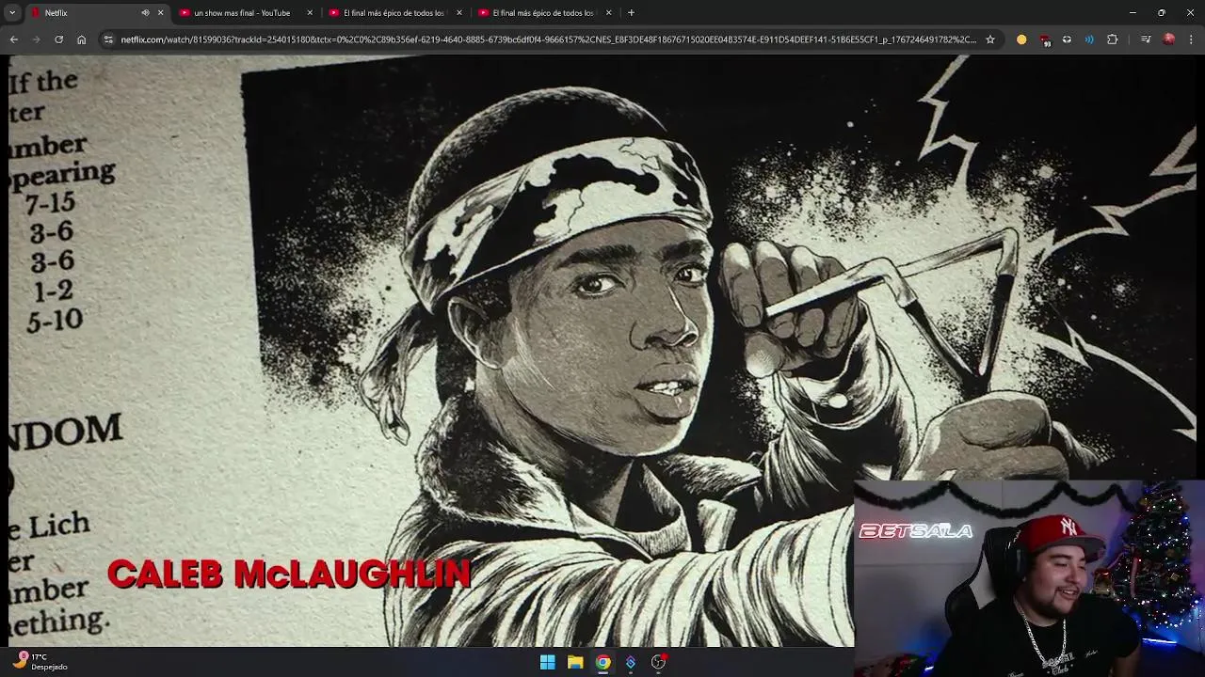1205x677 pixels.
Task: Open the tab search dropdown in Chrome
Action: pyautogui.click(x=12, y=13)
